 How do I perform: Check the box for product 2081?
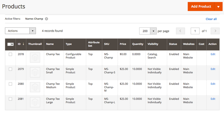tap(10, 99)
